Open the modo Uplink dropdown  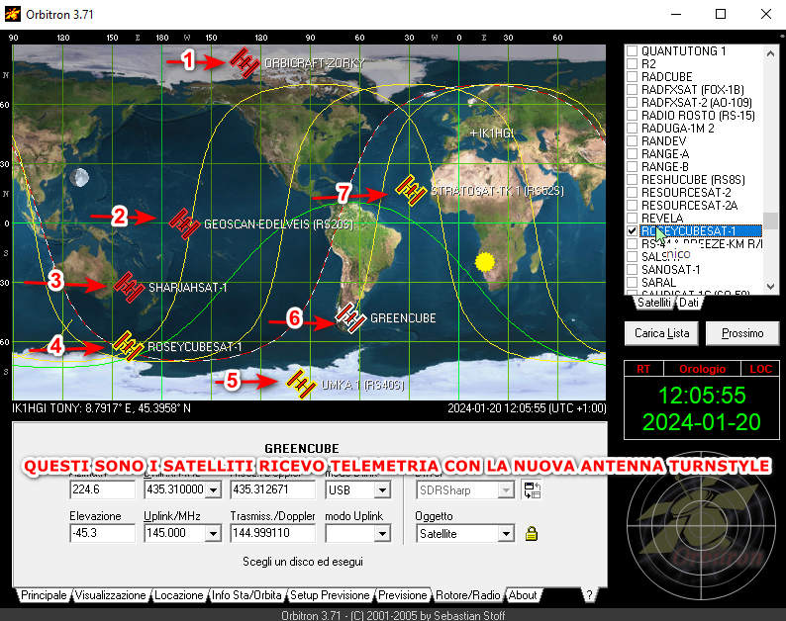pos(382,534)
